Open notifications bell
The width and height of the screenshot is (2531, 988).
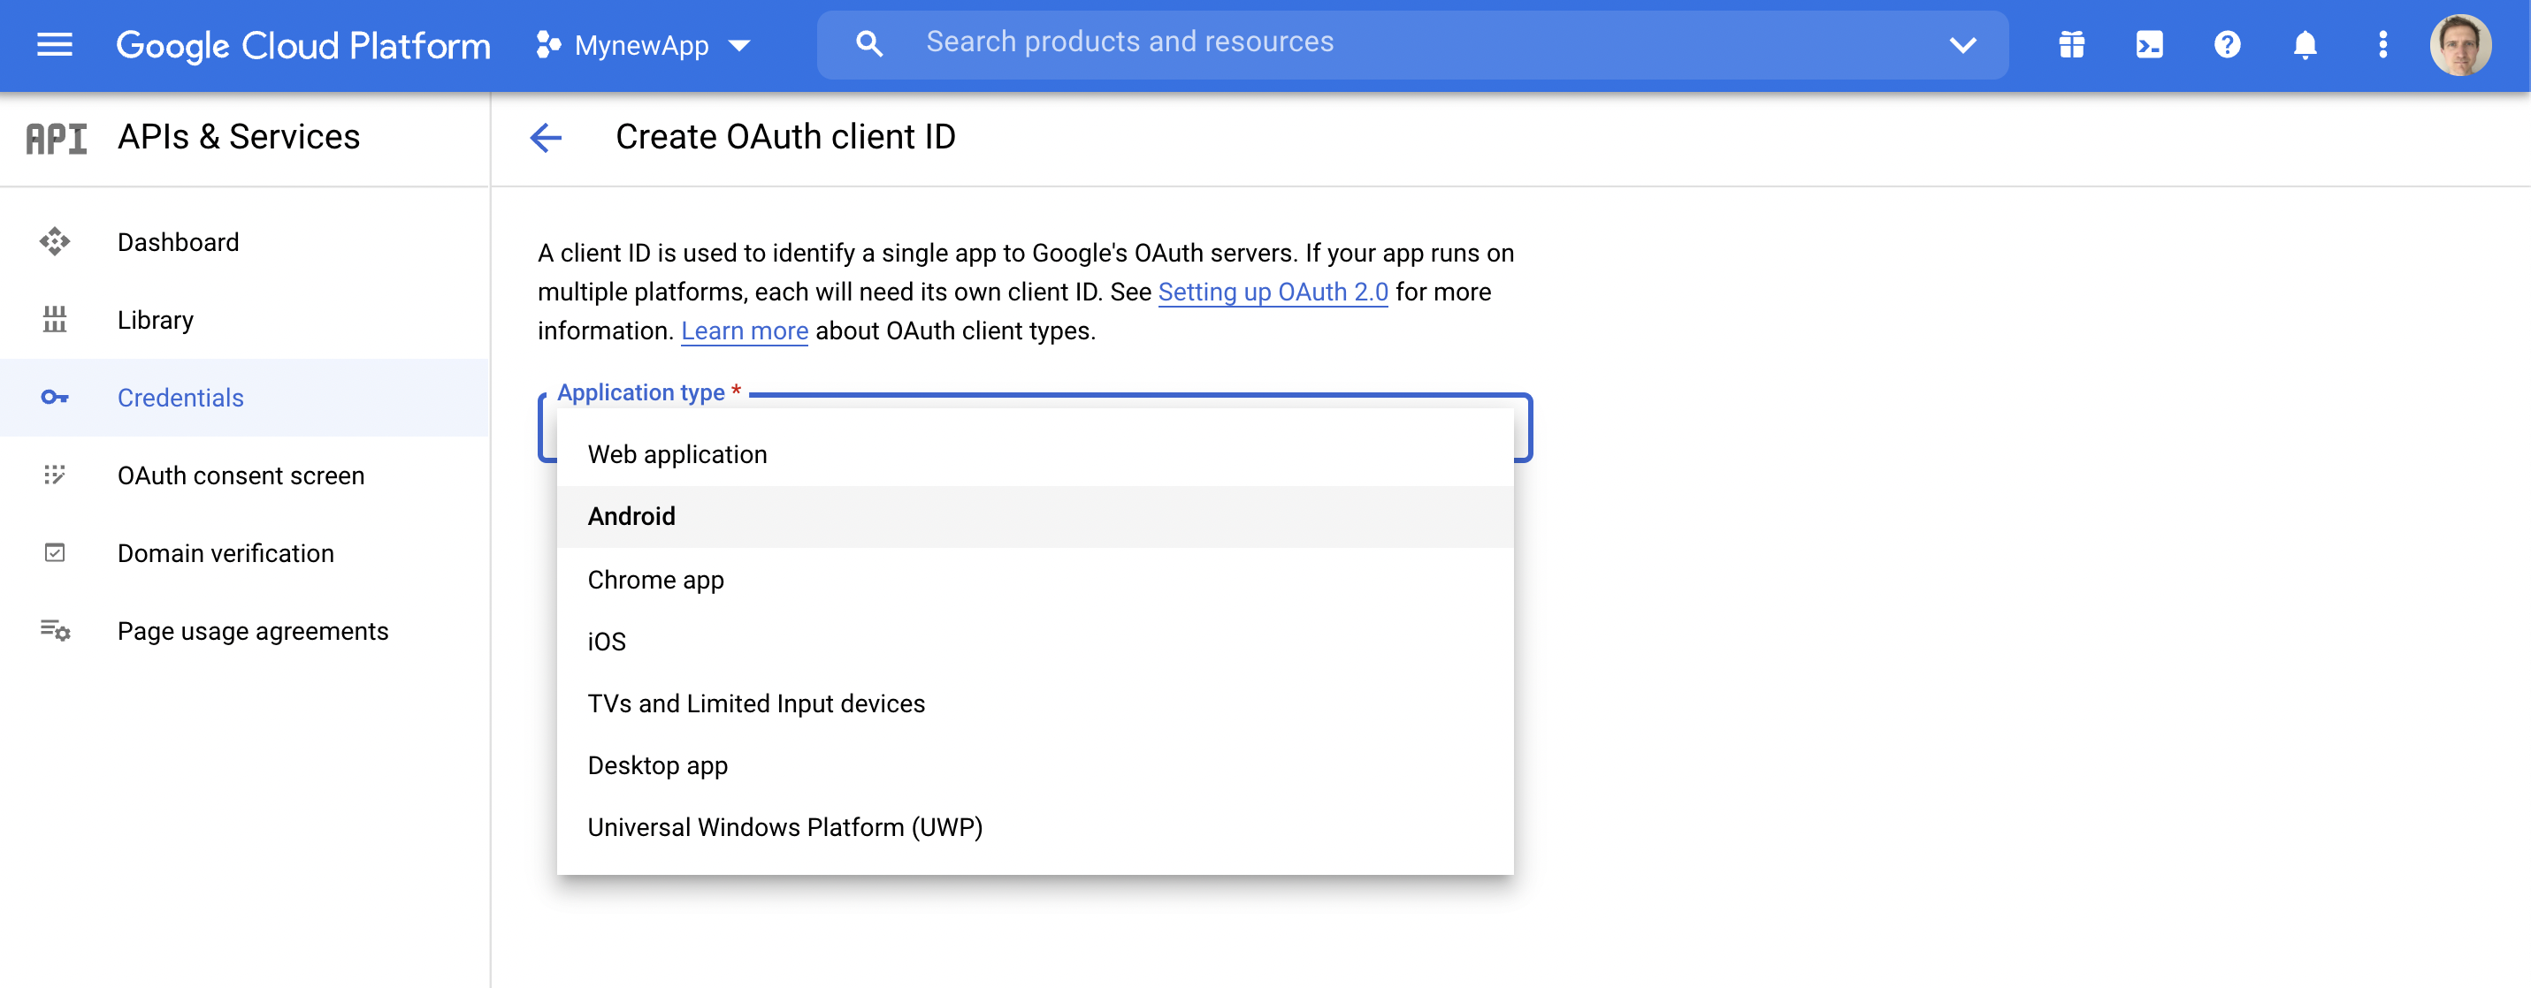coord(2304,45)
